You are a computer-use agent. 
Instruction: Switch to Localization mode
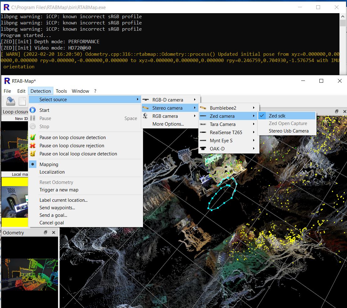52,172
